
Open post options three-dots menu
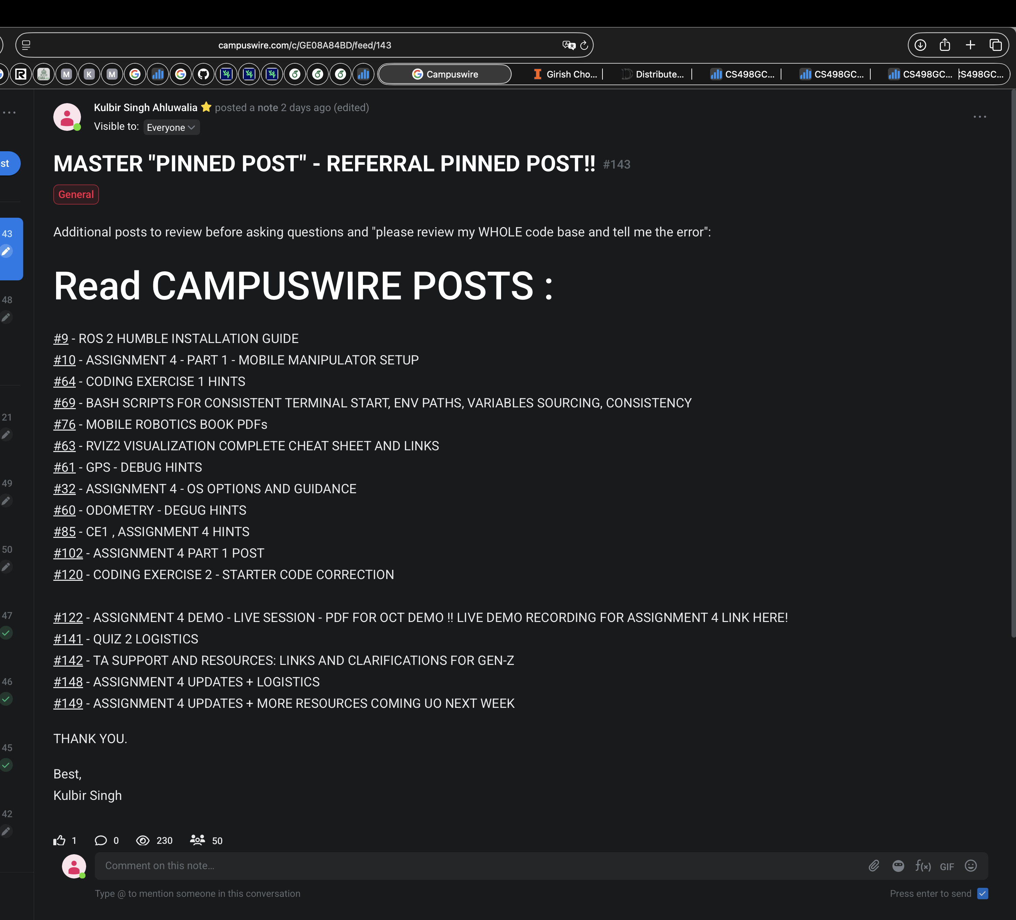click(980, 116)
